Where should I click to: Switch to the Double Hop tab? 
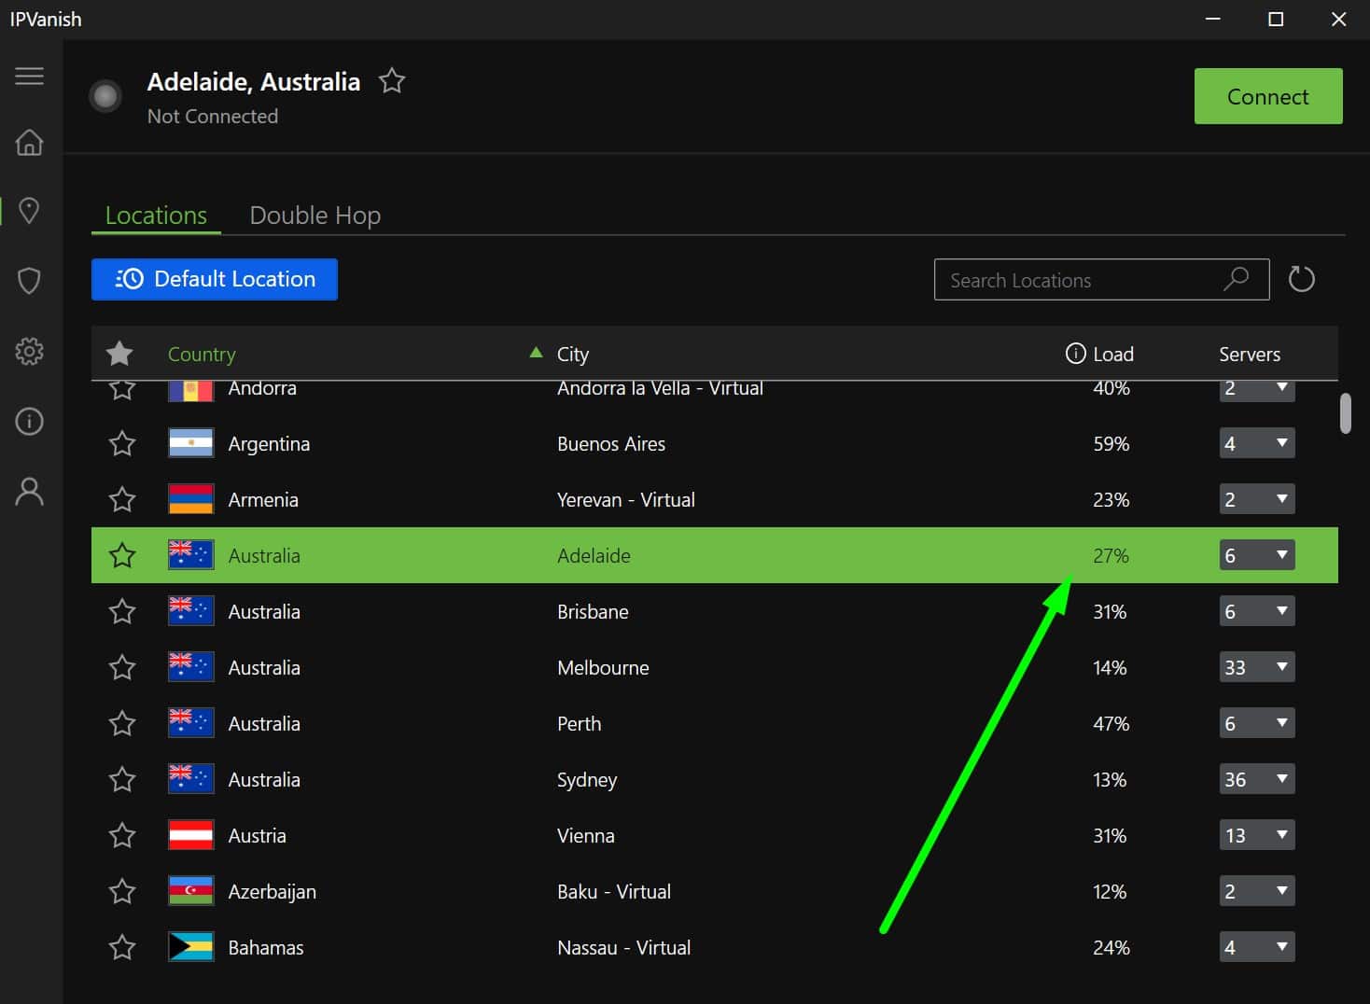point(315,215)
